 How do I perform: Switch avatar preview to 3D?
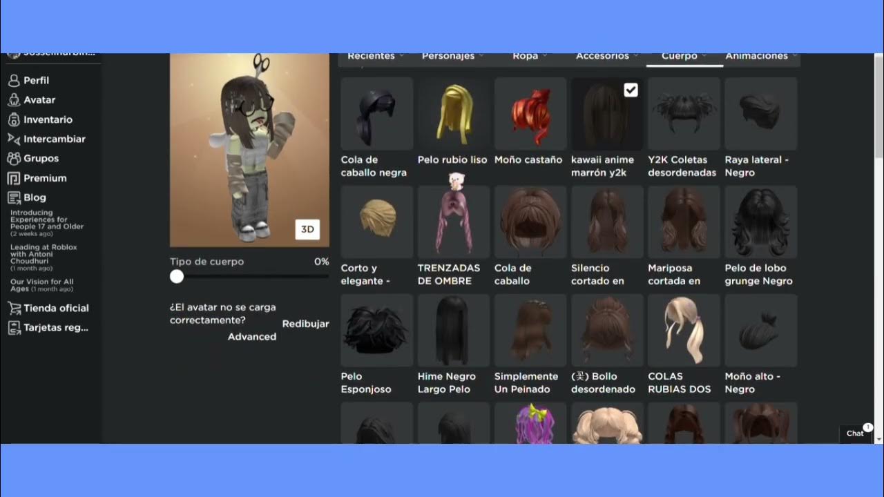(307, 229)
